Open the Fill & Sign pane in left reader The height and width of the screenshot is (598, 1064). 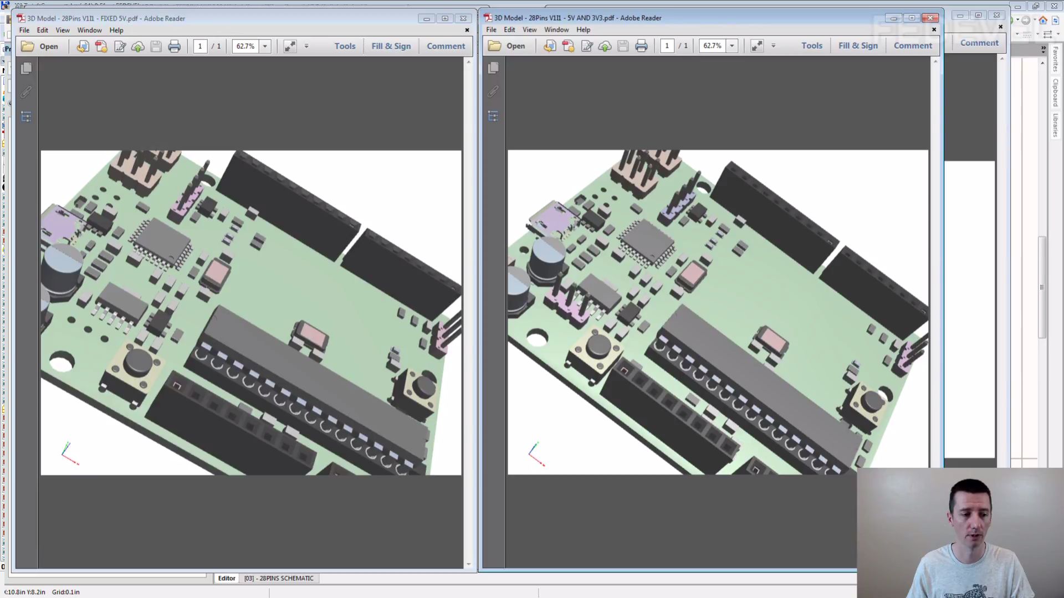pyautogui.click(x=391, y=47)
